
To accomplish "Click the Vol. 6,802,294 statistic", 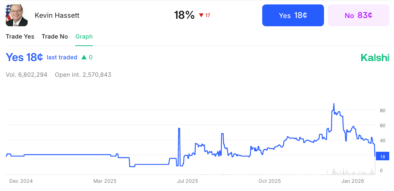I will pyautogui.click(x=26, y=75).
